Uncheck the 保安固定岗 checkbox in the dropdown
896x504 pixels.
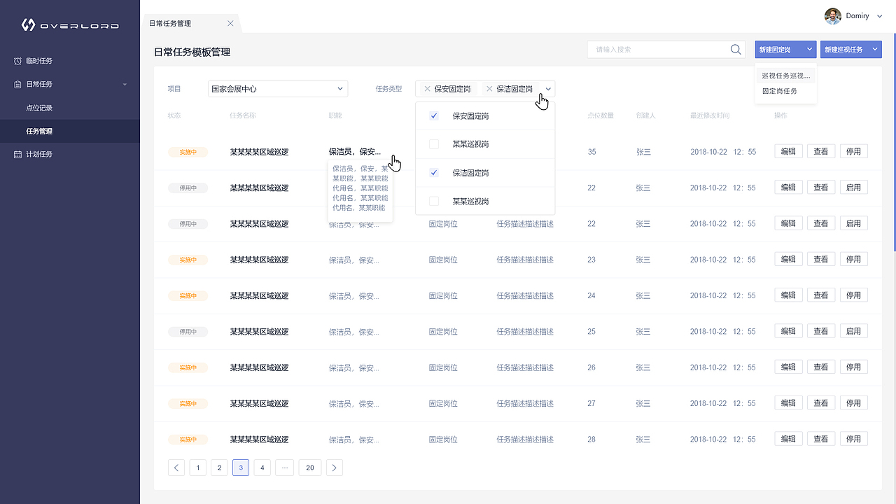(x=434, y=116)
